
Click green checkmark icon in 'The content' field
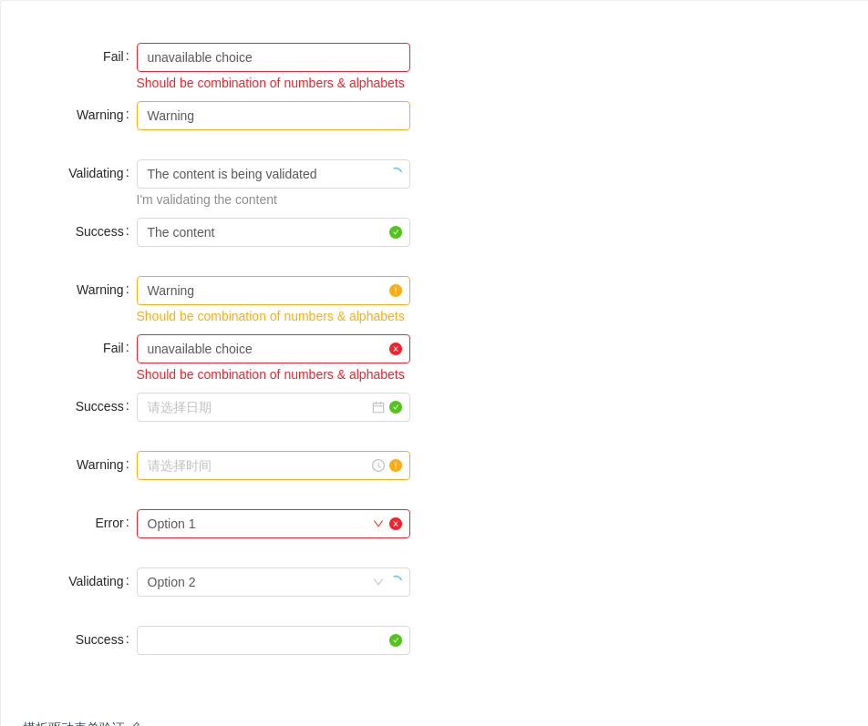(396, 232)
